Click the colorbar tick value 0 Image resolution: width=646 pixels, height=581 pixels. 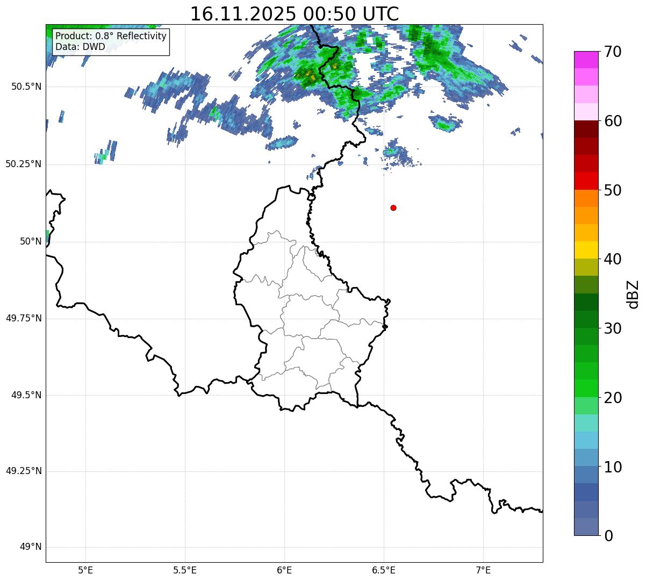click(608, 536)
